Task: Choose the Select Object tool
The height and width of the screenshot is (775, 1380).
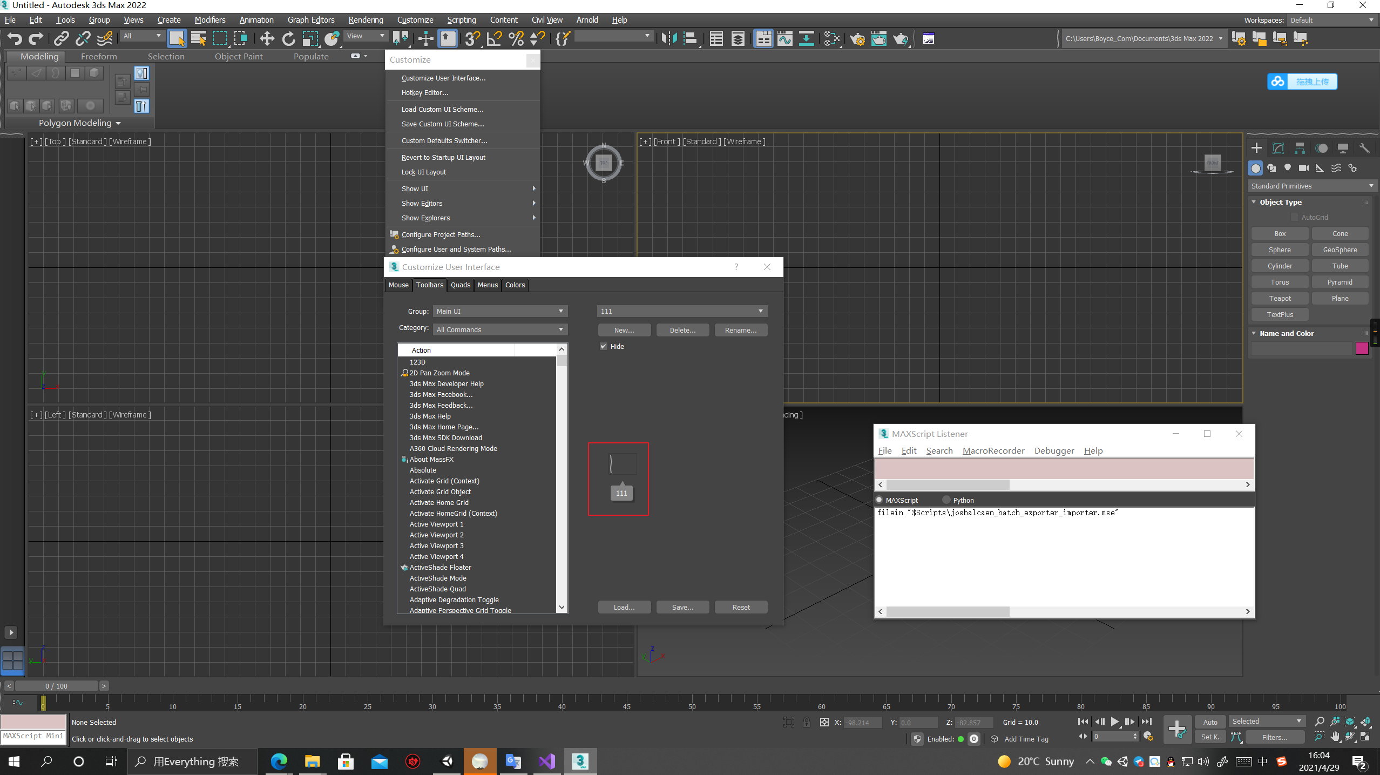Action: pos(177,38)
